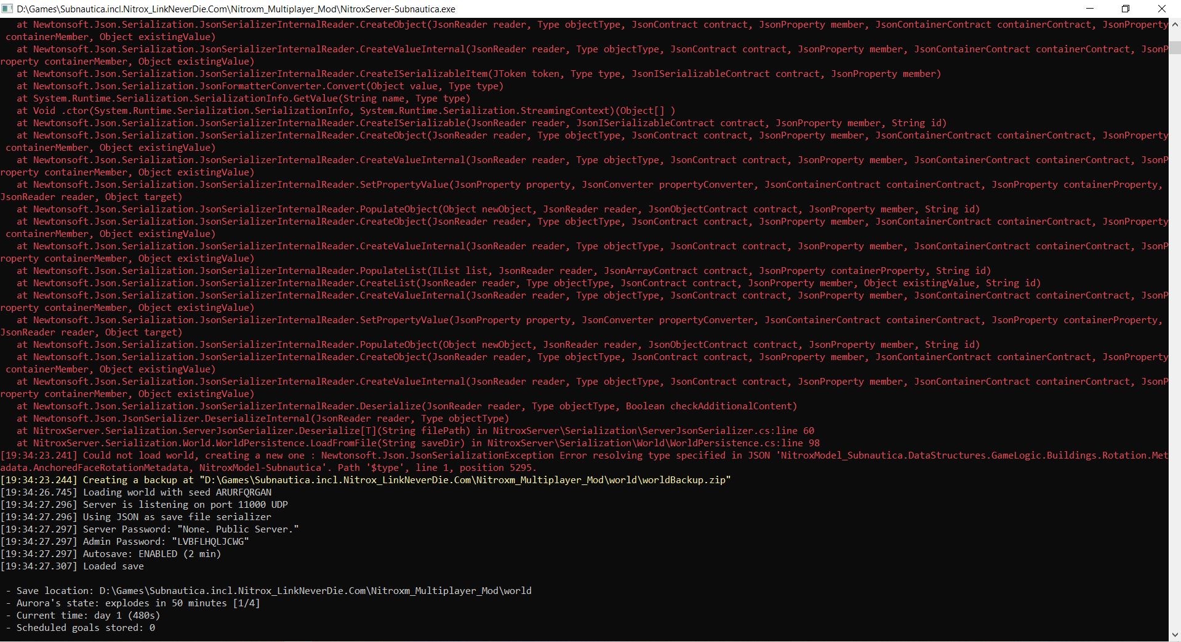1181x642 pixels.
Task: Click the scrollbar down arrow
Action: (x=1174, y=635)
